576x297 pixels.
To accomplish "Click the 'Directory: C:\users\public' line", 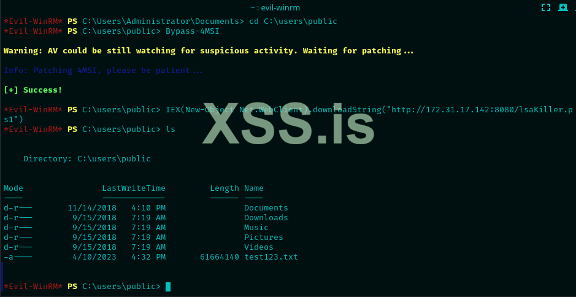I will tap(87, 159).
